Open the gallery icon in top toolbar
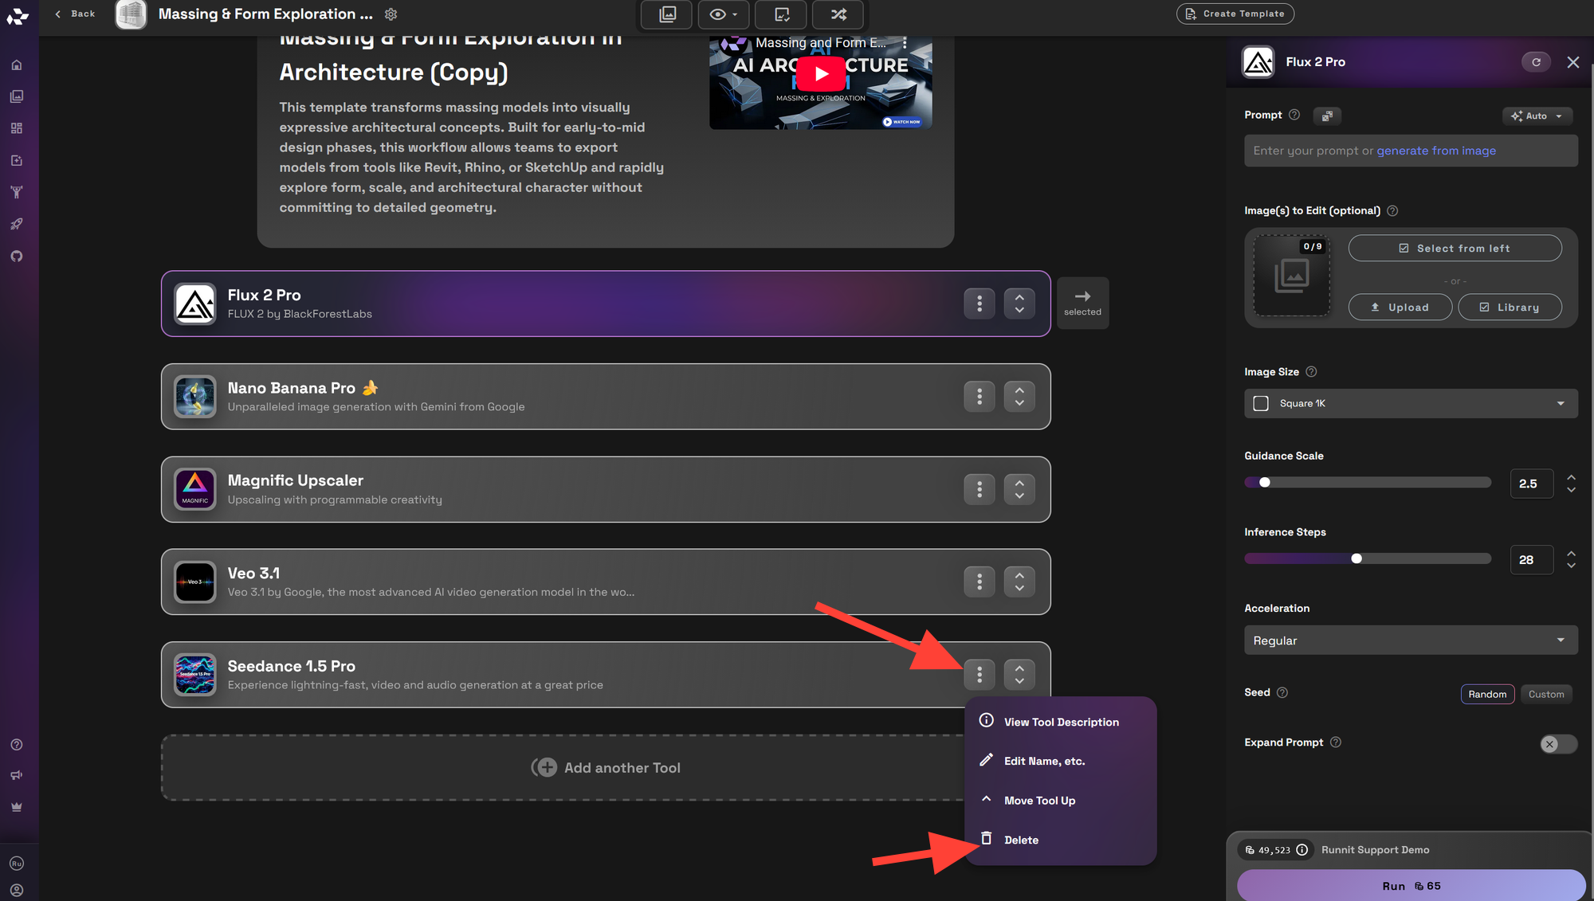This screenshot has height=901, width=1594. pyautogui.click(x=668, y=14)
